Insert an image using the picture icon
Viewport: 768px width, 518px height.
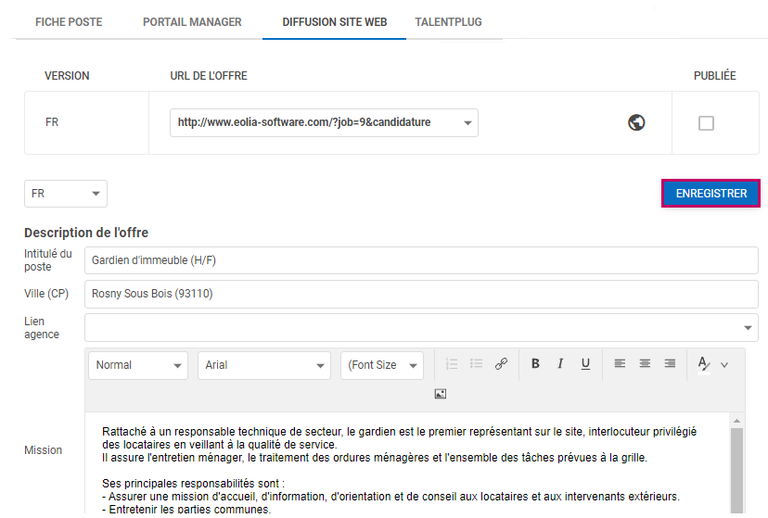coord(441,394)
